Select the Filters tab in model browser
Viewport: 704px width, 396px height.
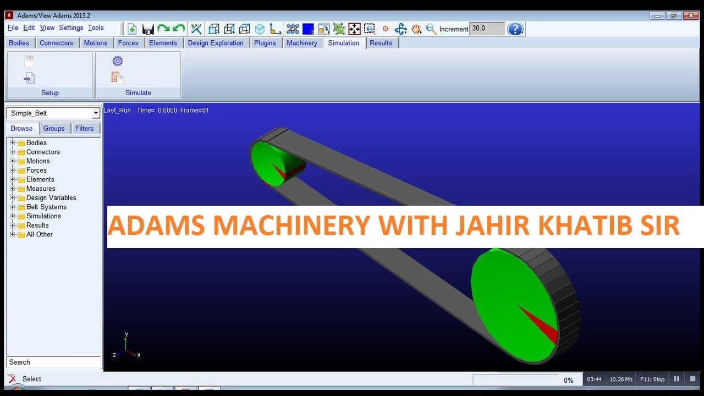pyautogui.click(x=85, y=128)
